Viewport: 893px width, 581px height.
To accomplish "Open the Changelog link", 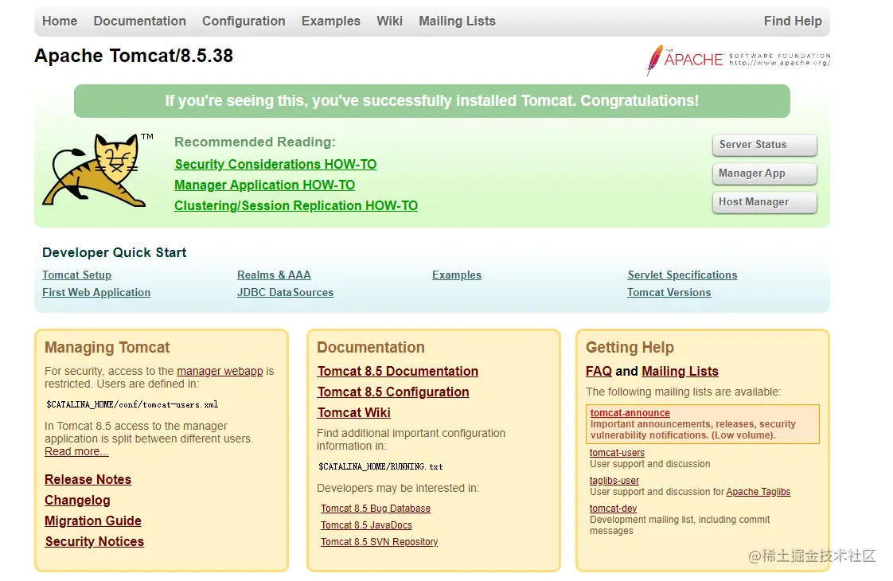I will [77, 500].
